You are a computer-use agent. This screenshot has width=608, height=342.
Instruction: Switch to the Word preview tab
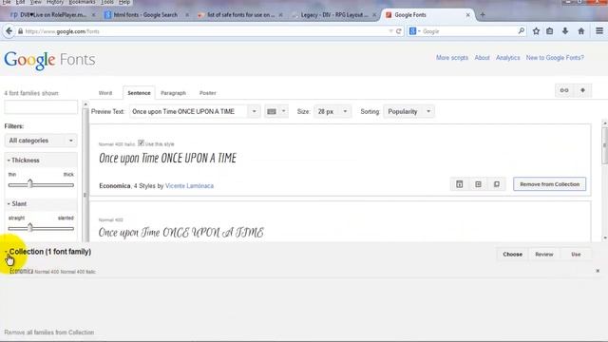click(x=105, y=93)
